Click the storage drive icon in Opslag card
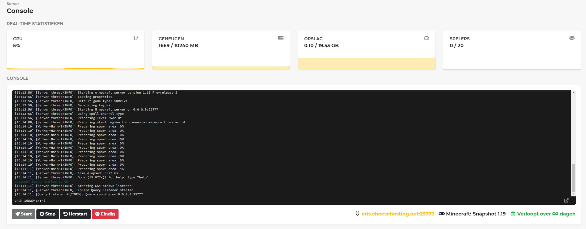 pyautogui.click(x=426, y=38)
